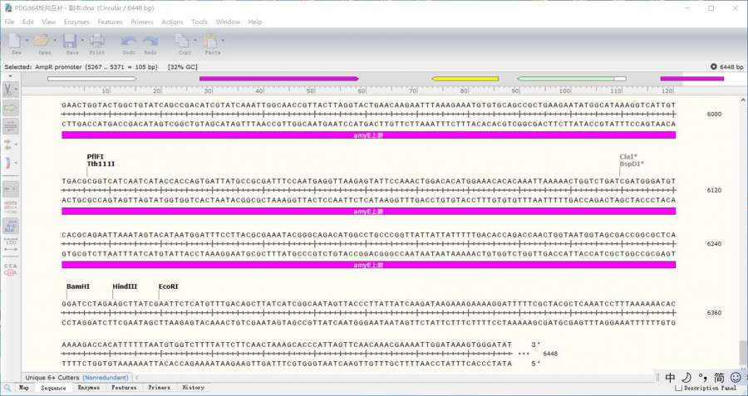Click the IME smiley emoji icon

[736, 378]
